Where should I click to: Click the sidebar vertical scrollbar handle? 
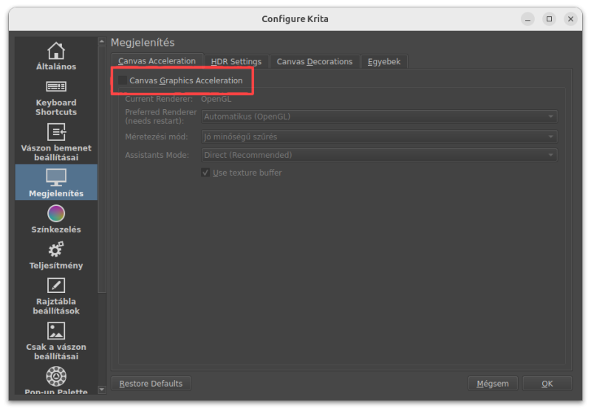coord(102,169)
